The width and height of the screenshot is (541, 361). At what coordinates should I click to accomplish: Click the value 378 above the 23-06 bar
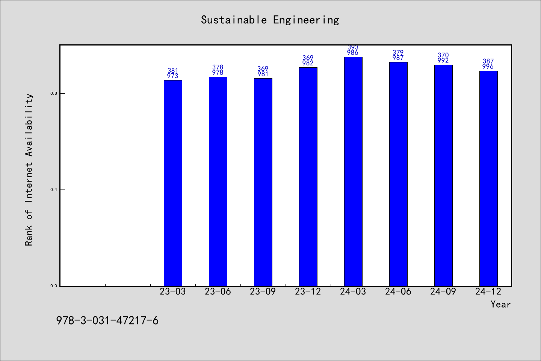(x=218, y=67)
